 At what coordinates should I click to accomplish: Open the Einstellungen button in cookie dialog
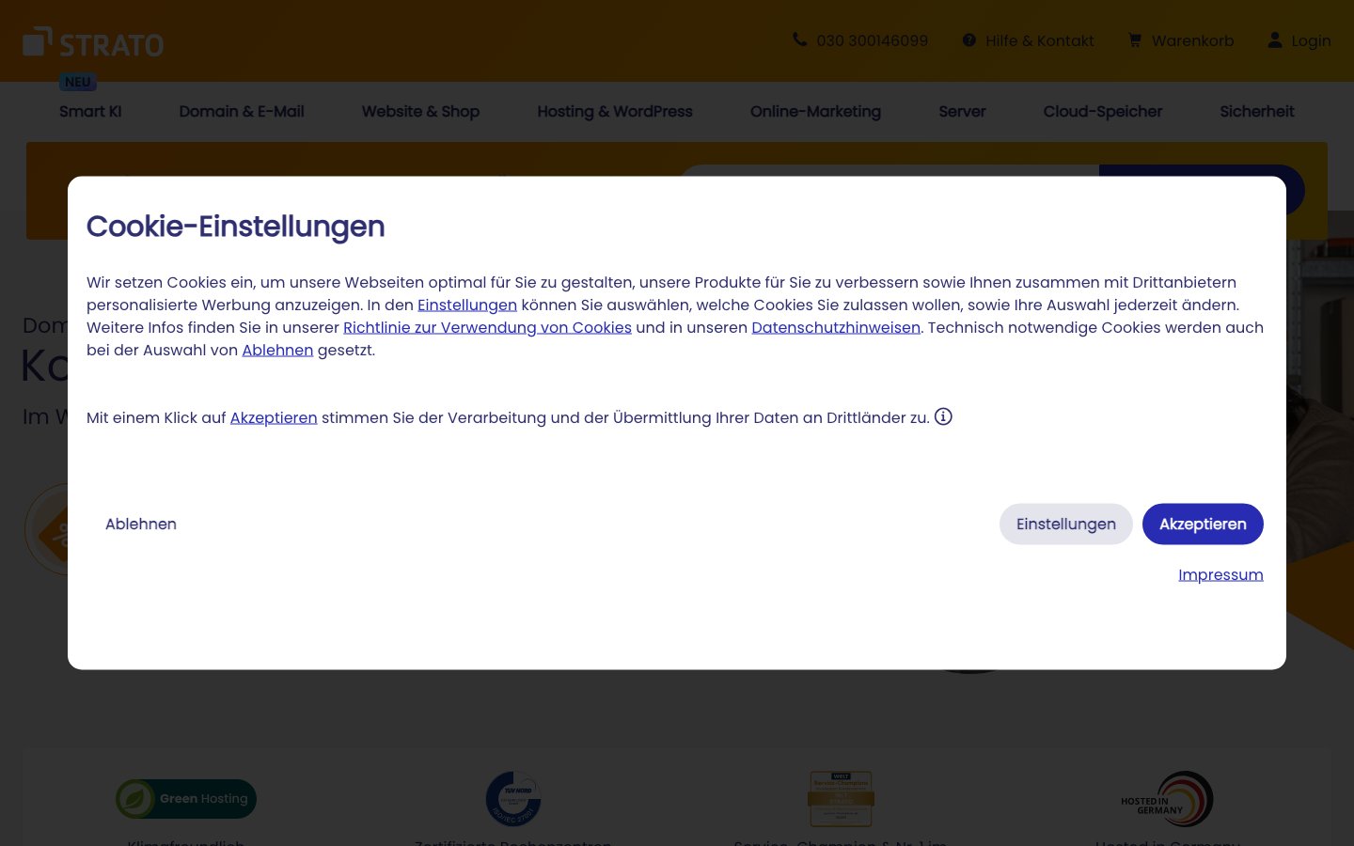click(x=1066, y=524)
